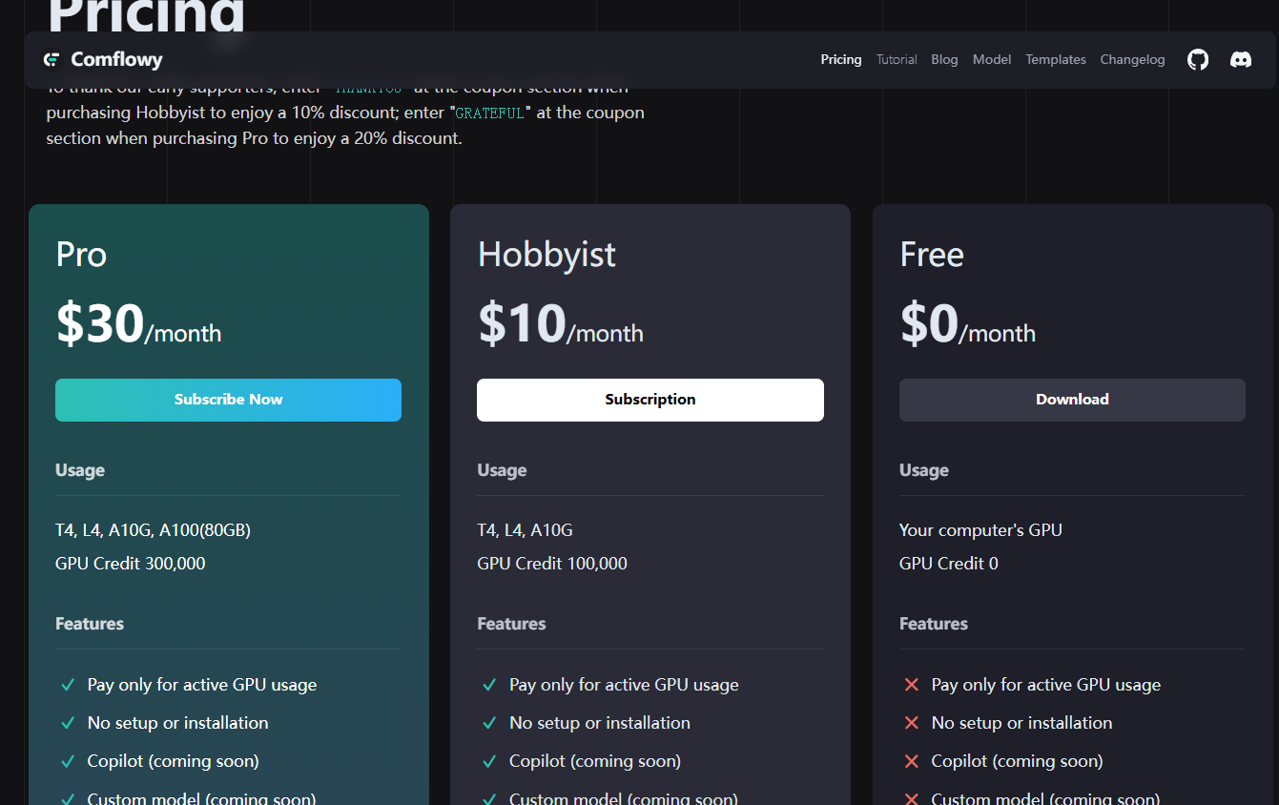
Task: Click Pro checkmark for No setup or installation
Action: coord(68,723)
